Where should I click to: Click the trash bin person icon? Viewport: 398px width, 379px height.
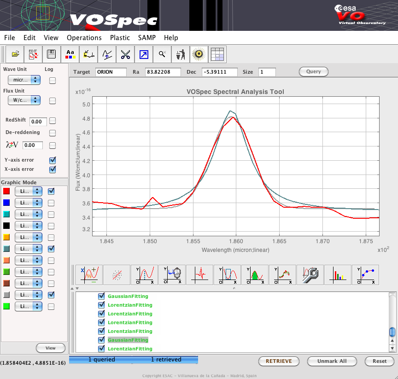tap(181, 54)
